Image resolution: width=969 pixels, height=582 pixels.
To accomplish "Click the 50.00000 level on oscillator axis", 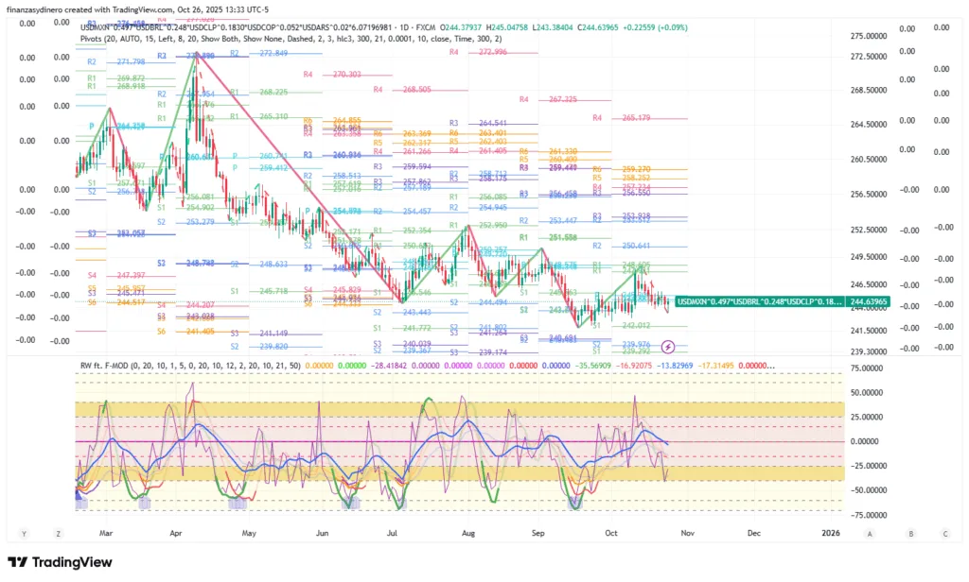I will pyautogui.click(x=871, y=390).
